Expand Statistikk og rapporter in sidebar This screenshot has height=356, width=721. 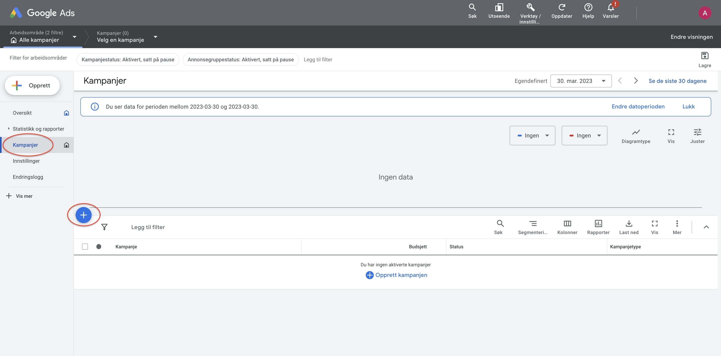[x=38, y=129]
